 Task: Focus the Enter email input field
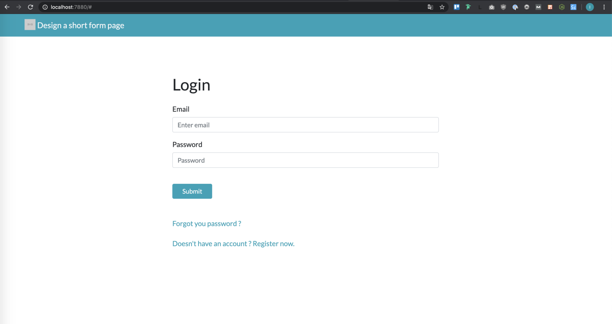coord(306,125)
